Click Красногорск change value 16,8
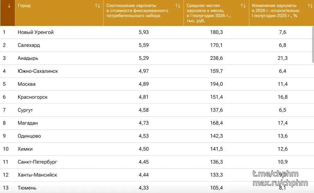The image size is (314, 193). pyautogui.click(x=282, y=97)
